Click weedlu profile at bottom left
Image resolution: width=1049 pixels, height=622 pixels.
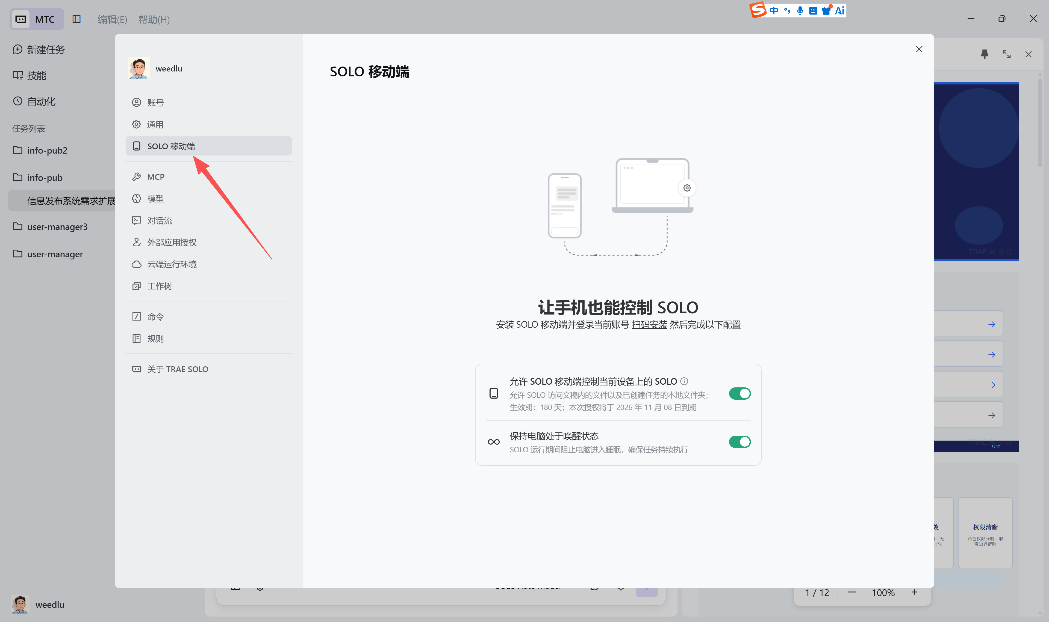tap(38, 604)
